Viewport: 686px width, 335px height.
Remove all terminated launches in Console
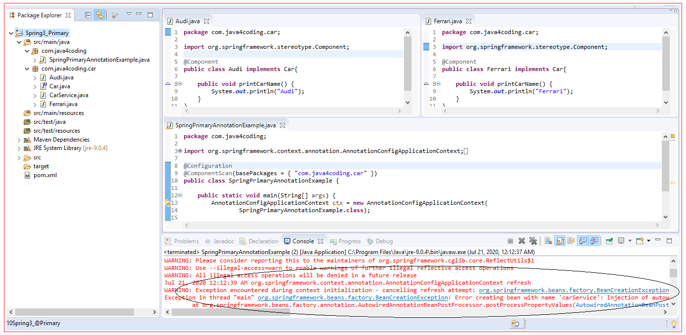click(533, 241)
